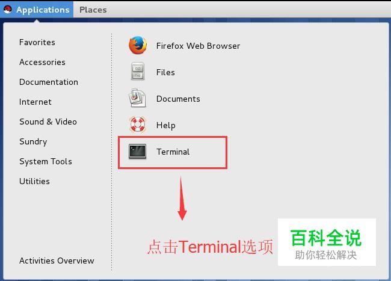Open the Help lifebuoy icon

137,124
